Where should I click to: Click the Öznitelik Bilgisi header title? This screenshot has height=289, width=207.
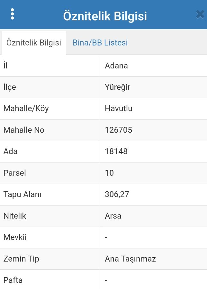tap(105, 16)
